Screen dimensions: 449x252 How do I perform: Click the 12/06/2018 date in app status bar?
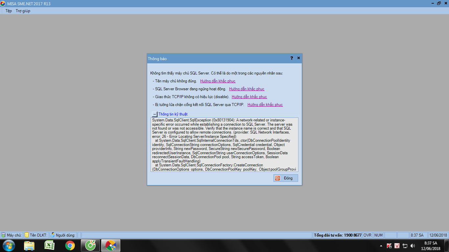coord(438,235)
